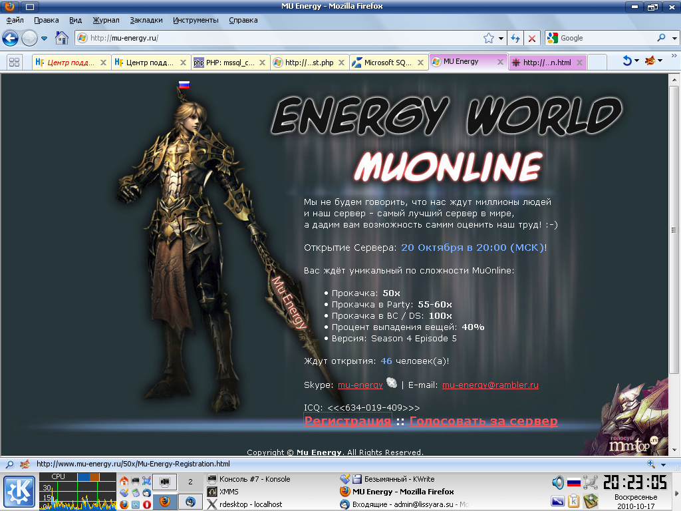The image size is (681, 511).
Task: Click the vertical page scrollbar
Action: (674, 230)
